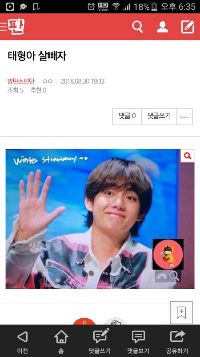The image size is (200, 357).
Task: Open the 방탄소년단 category link
Action: tap(21, 81)
